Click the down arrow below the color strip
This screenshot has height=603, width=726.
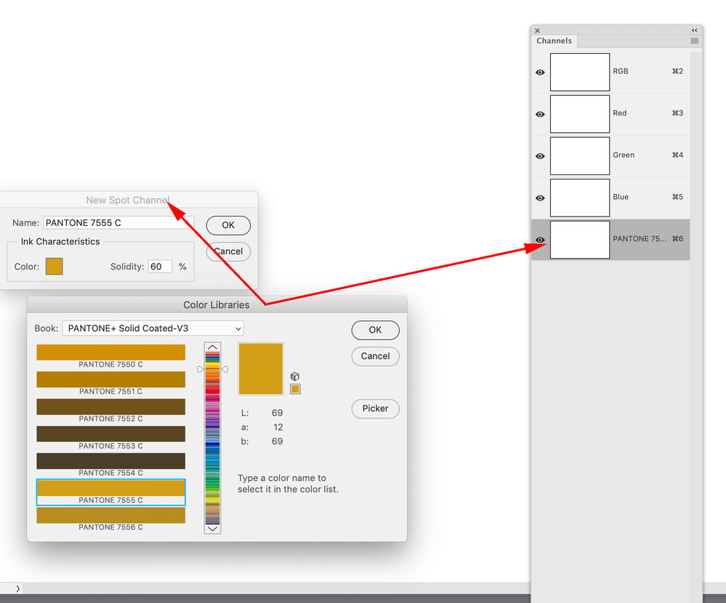212,529
